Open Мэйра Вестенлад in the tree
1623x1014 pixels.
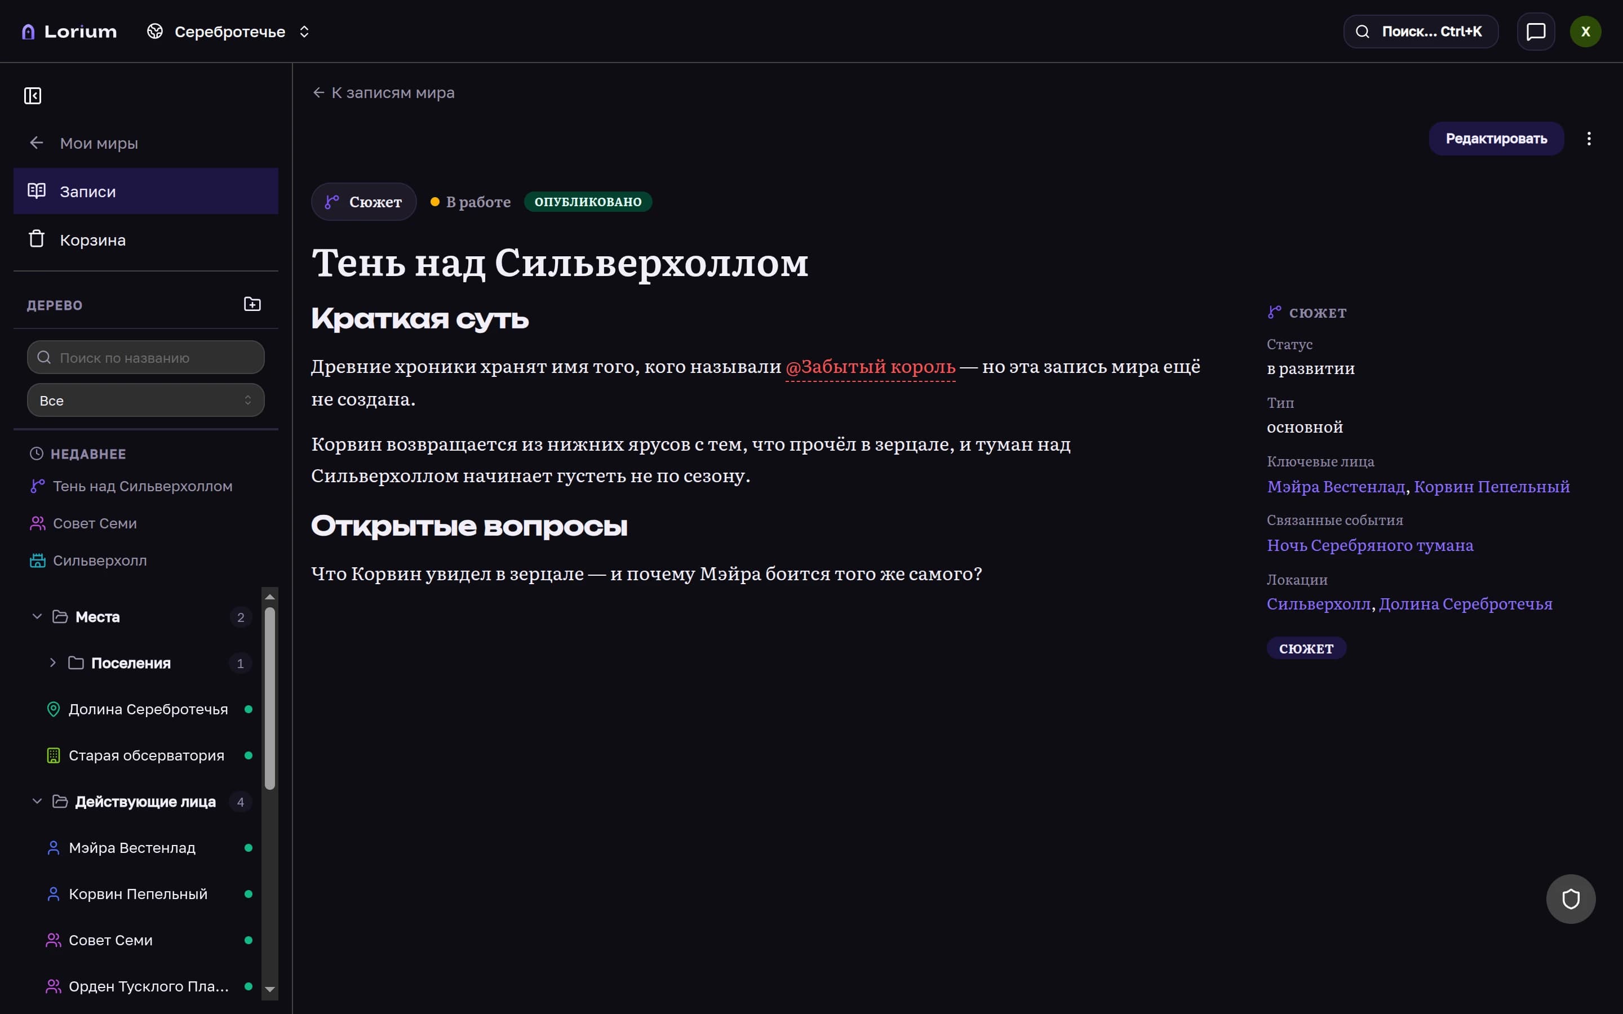pos(132,848)
